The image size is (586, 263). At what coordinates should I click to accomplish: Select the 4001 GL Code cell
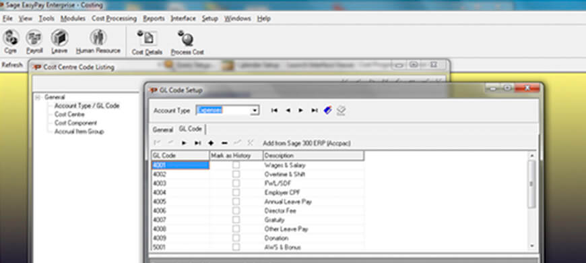(180, 165)
